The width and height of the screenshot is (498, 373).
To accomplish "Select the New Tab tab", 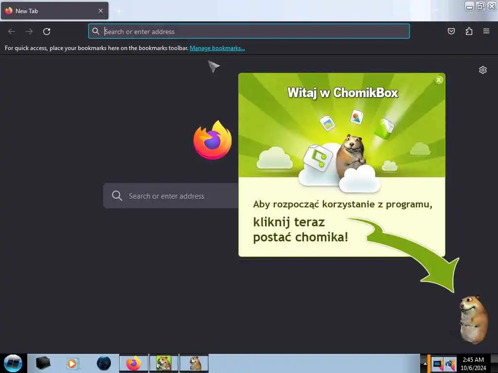I will click(x=54, y=11).
